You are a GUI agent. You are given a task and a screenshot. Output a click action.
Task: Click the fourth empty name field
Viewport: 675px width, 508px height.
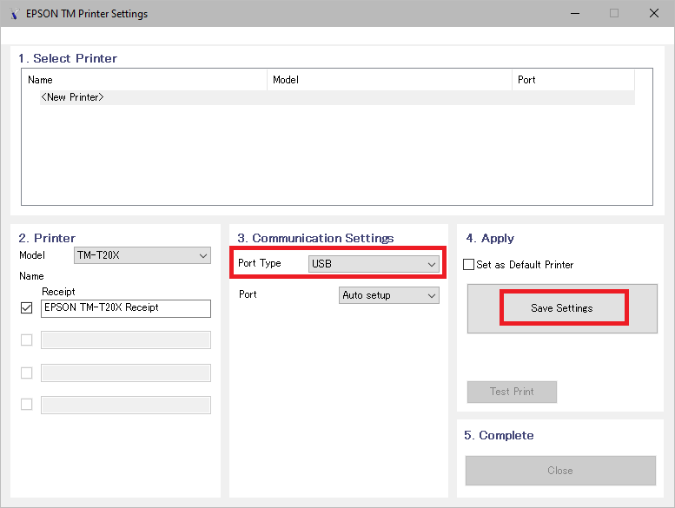click(126, 406)
